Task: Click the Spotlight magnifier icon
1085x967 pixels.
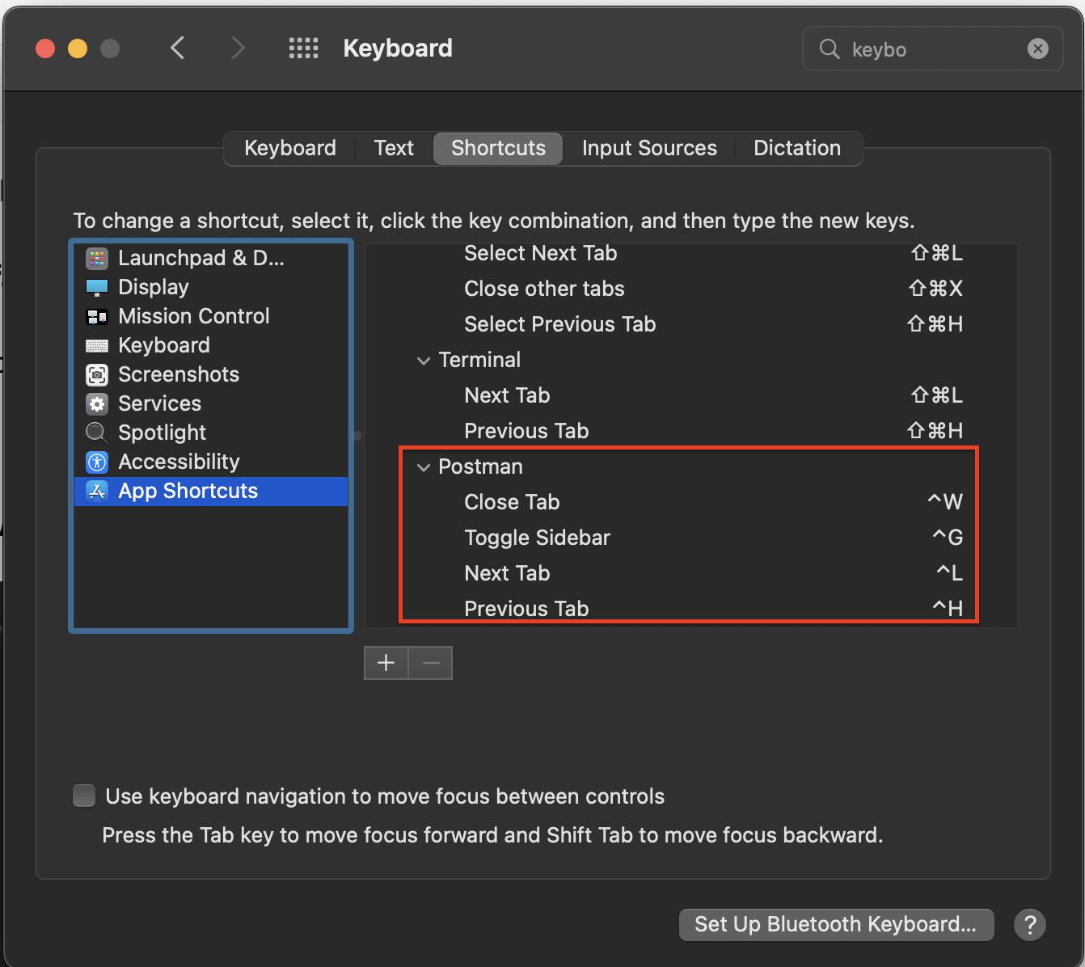Action: [x=97, y=433]
